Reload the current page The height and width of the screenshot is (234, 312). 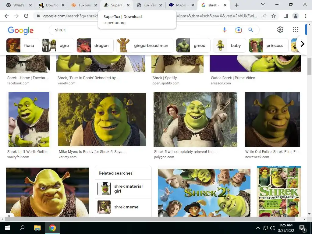tap(26, 16)
